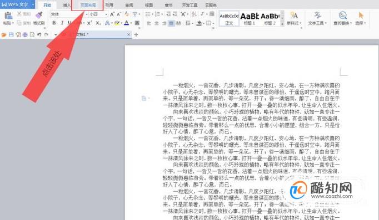Click the paragraph layout icon beside the text
Image resolution: width=379 pixels, height=220 pixels.
point(144,98)
